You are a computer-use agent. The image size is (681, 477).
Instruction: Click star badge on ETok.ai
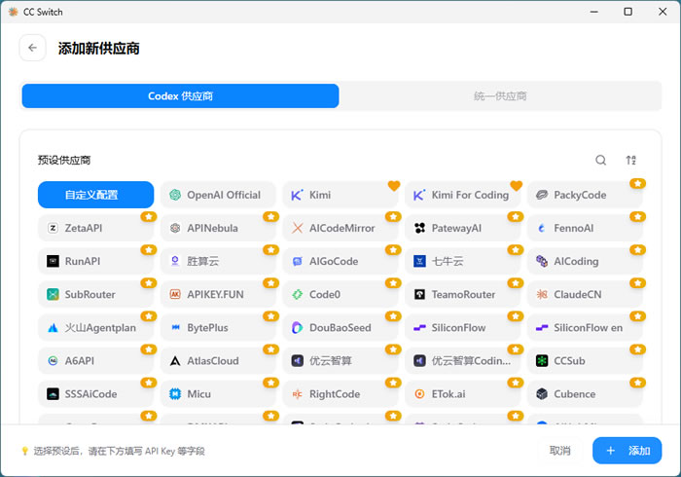(x=515, y=383)
